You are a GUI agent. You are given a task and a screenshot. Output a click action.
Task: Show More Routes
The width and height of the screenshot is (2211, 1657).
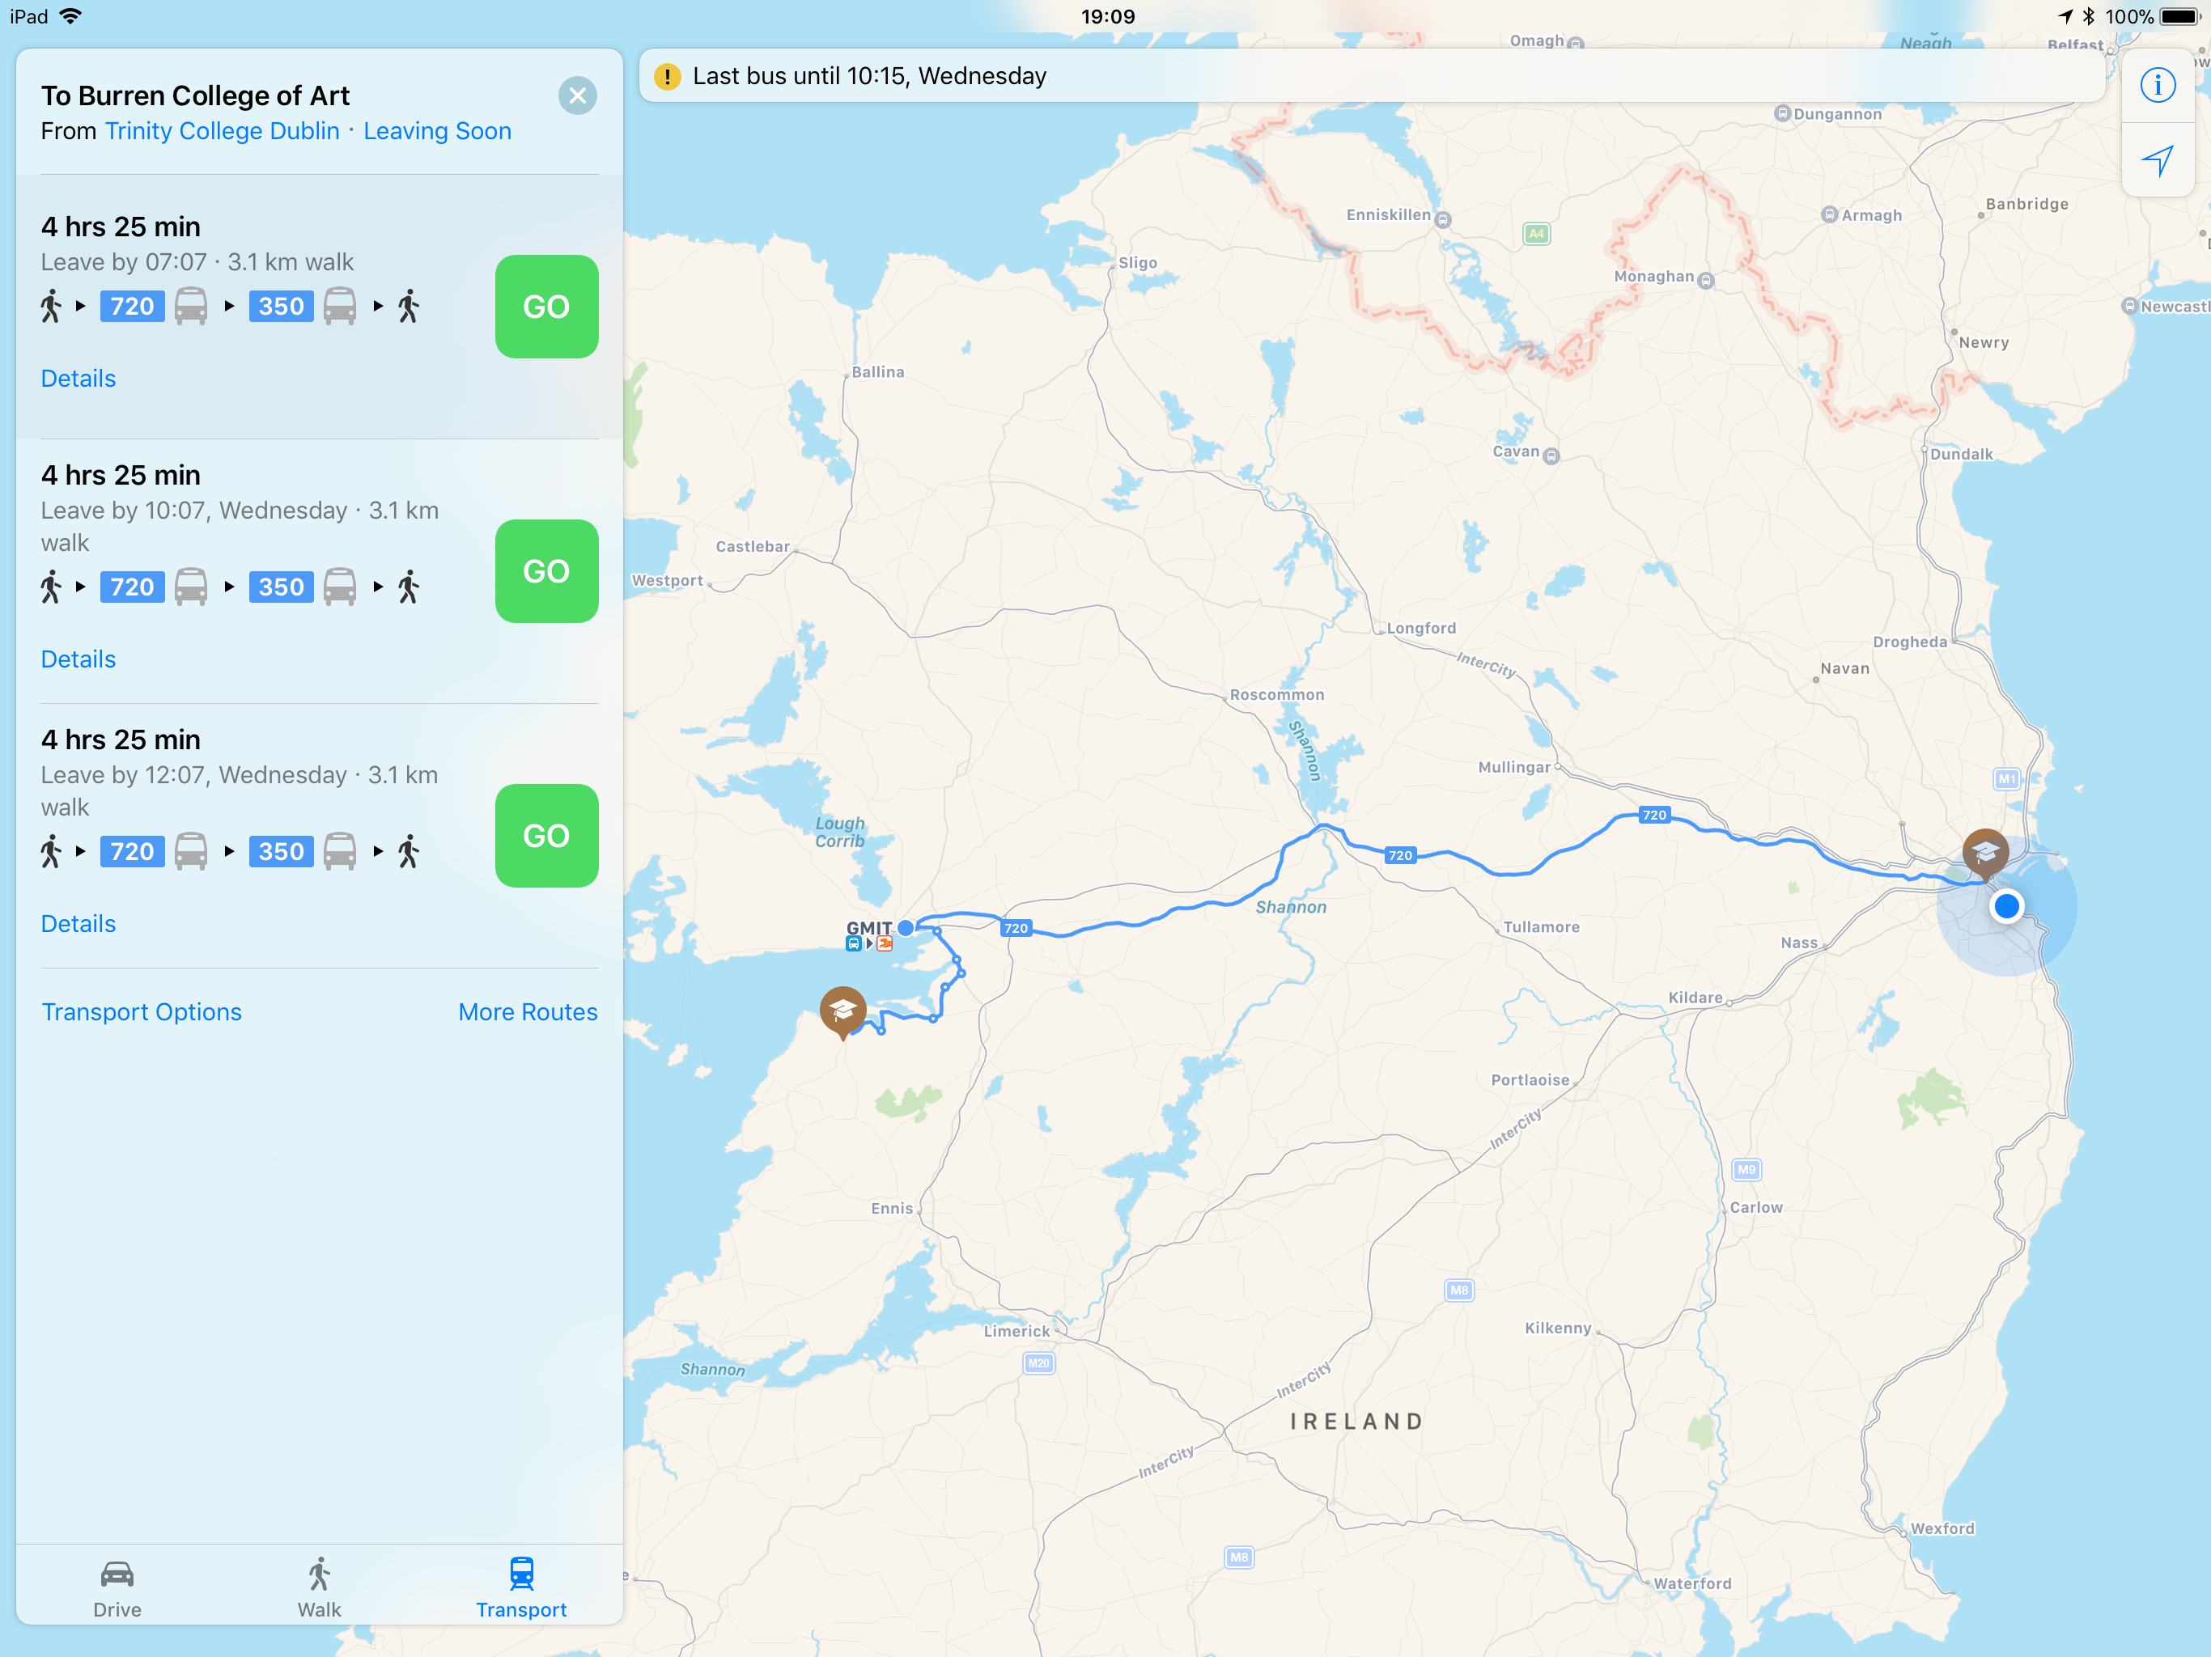527,1012
